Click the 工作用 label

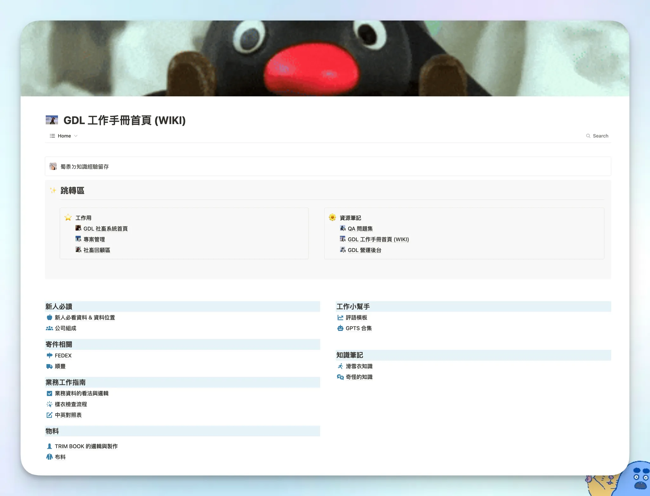83,218
